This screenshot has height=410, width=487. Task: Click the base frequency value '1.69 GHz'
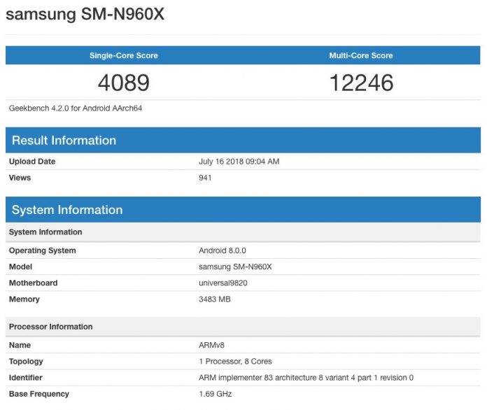216,394
